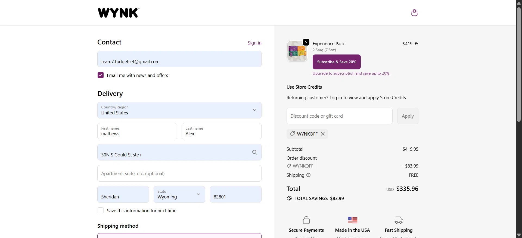The width and height of the screenshot is (522, 238).
Task: Click the page vertical scrollbar thumb
Action: (x=519, y=64)
